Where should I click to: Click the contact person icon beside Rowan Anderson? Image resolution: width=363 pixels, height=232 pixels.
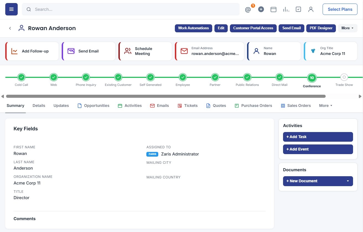pyautogui.click(x=21, y=28)
